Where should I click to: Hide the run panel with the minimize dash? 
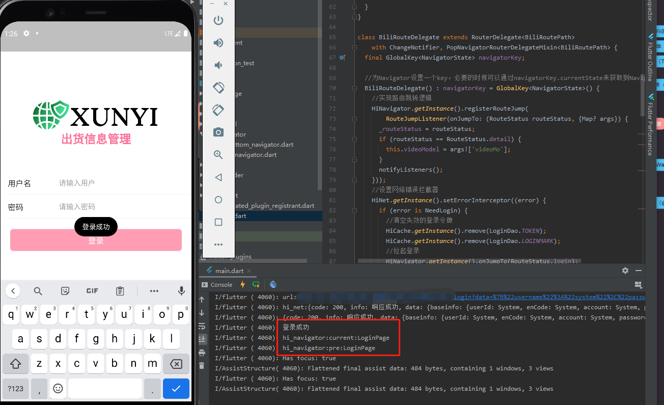[639, 271]
